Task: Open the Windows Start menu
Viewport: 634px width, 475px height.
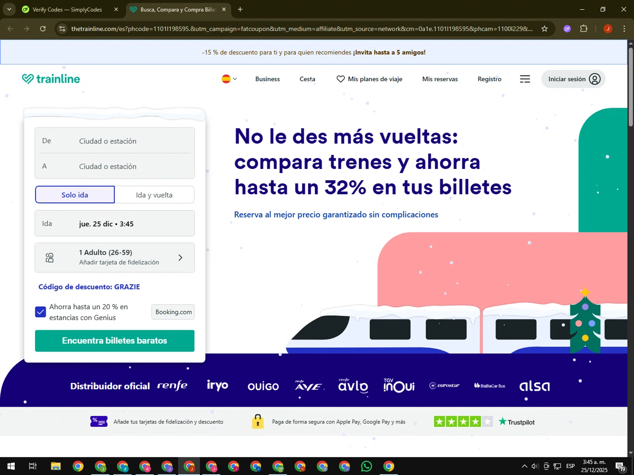Action: pos(11,466)
